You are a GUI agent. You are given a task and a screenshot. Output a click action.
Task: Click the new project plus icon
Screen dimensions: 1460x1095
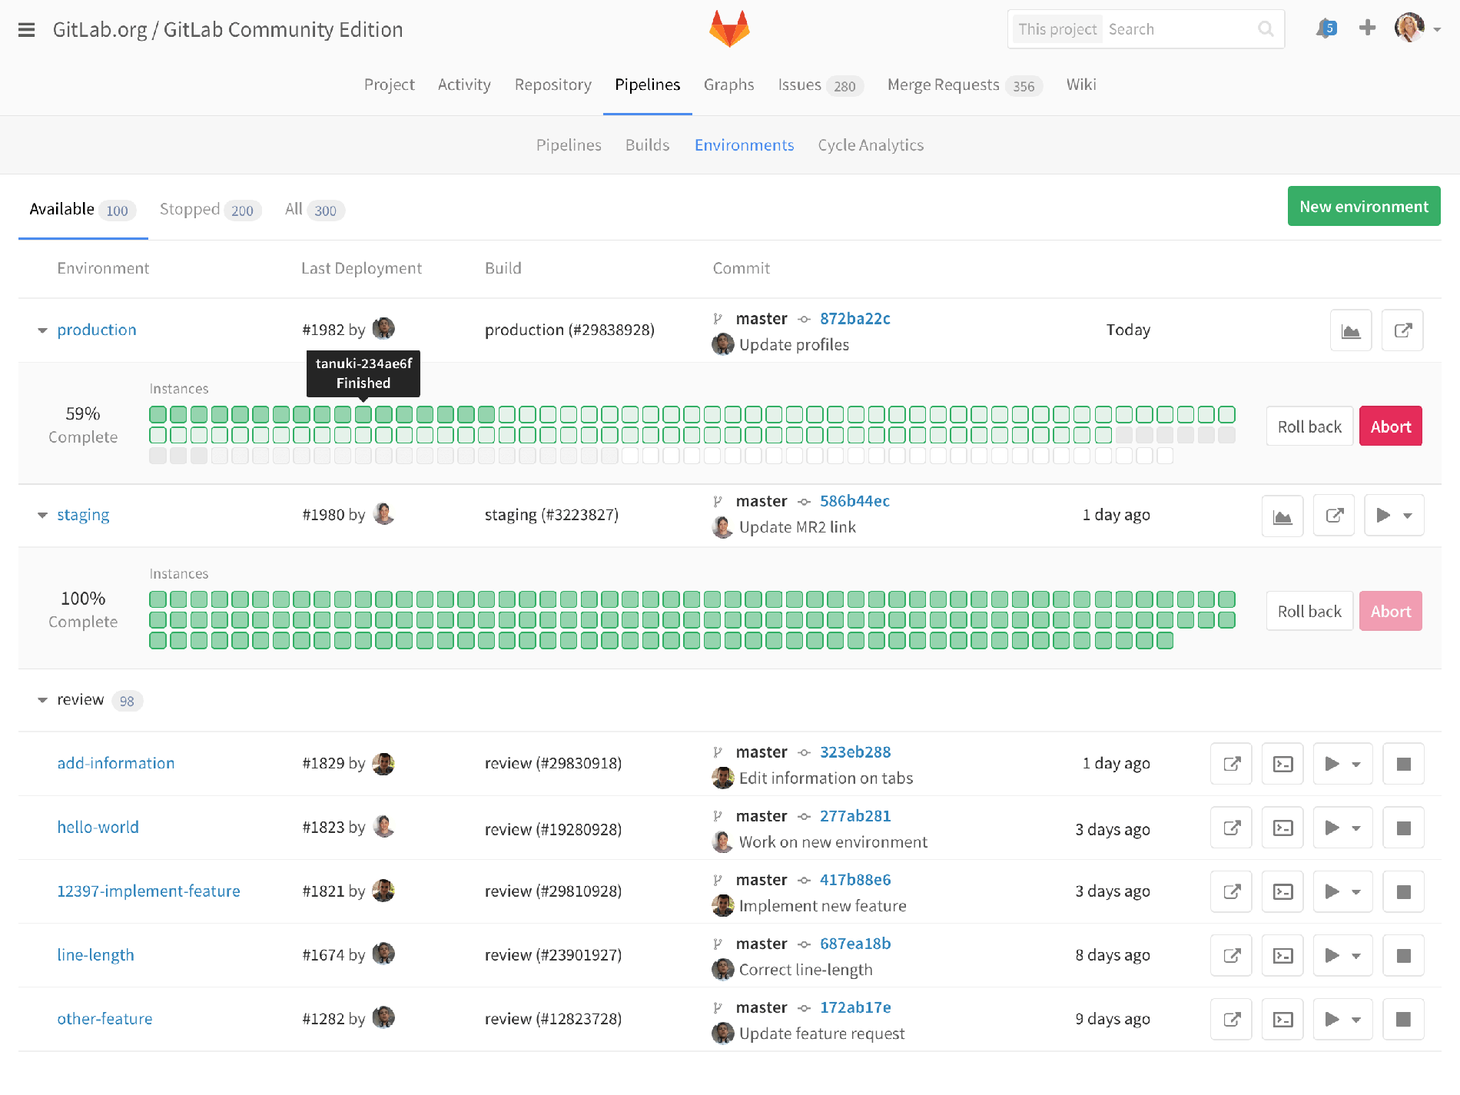click(x=1368, y=27)
